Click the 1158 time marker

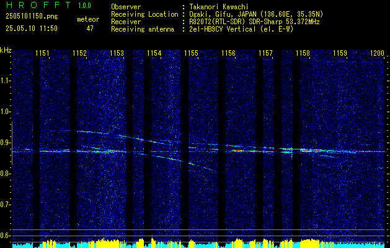pos(303,53)
